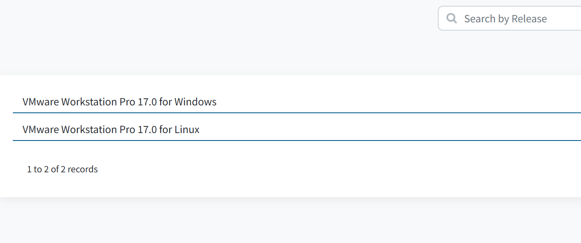
Task: Click "Workstation Pro" in the Linux row
Action: (98, 130)
